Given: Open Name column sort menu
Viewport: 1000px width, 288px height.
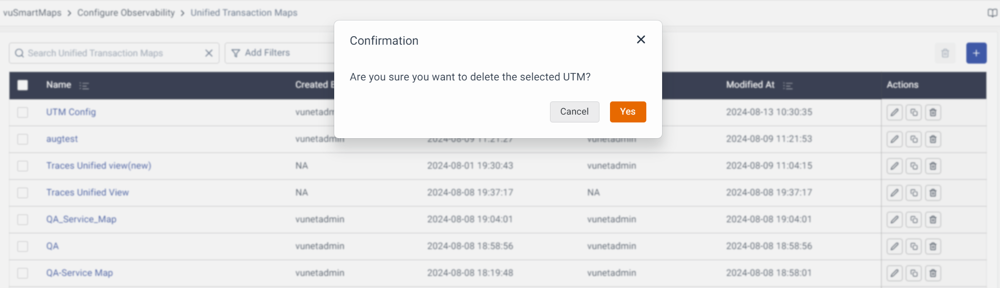Looking at the screenshot, I should 84,86.
